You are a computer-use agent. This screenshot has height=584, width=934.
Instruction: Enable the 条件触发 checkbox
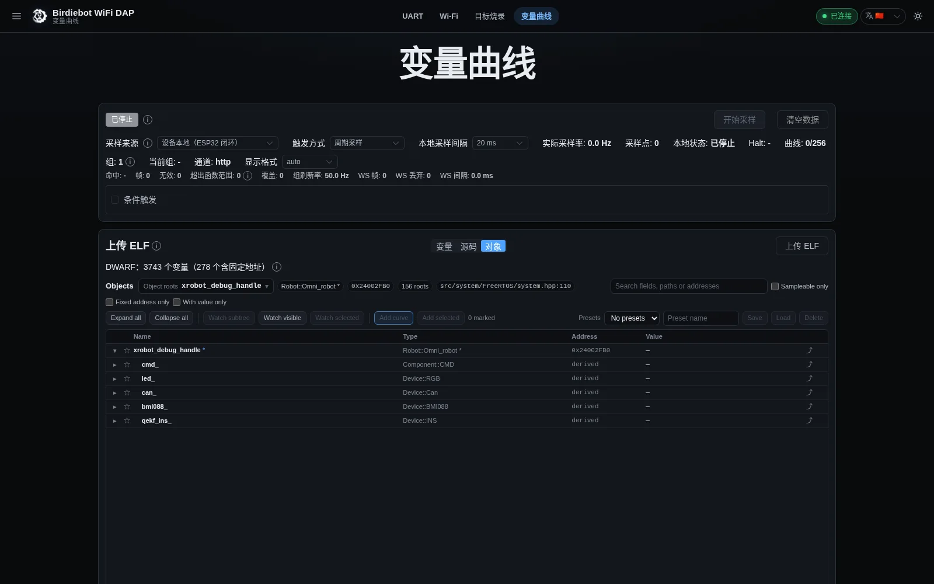pos(115,200)
